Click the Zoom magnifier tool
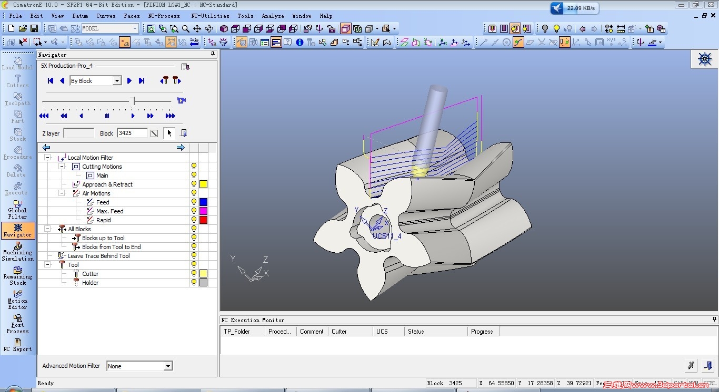 tap(185, 28)
